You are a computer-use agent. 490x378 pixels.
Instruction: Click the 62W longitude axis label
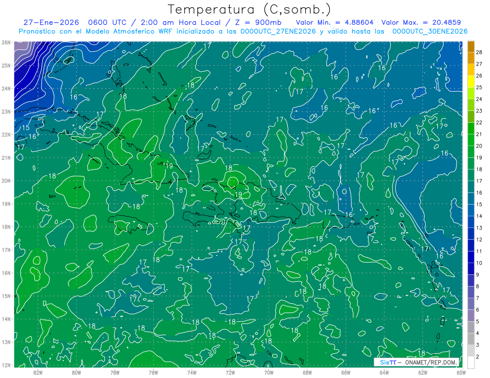coord(422,372)
